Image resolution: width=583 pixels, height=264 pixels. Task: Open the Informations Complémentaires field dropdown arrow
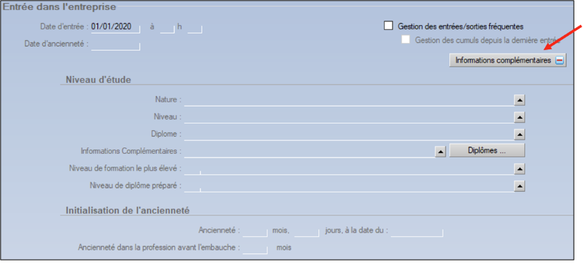tap(440, 152)
